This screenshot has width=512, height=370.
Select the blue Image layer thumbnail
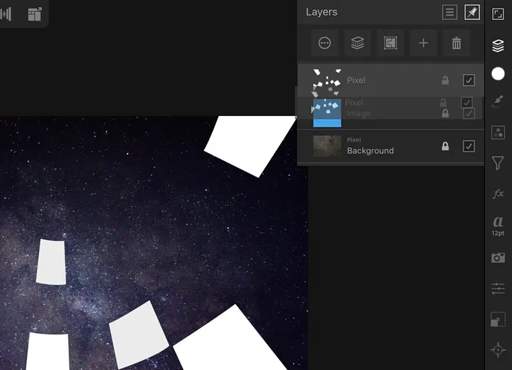click(327, 112)
